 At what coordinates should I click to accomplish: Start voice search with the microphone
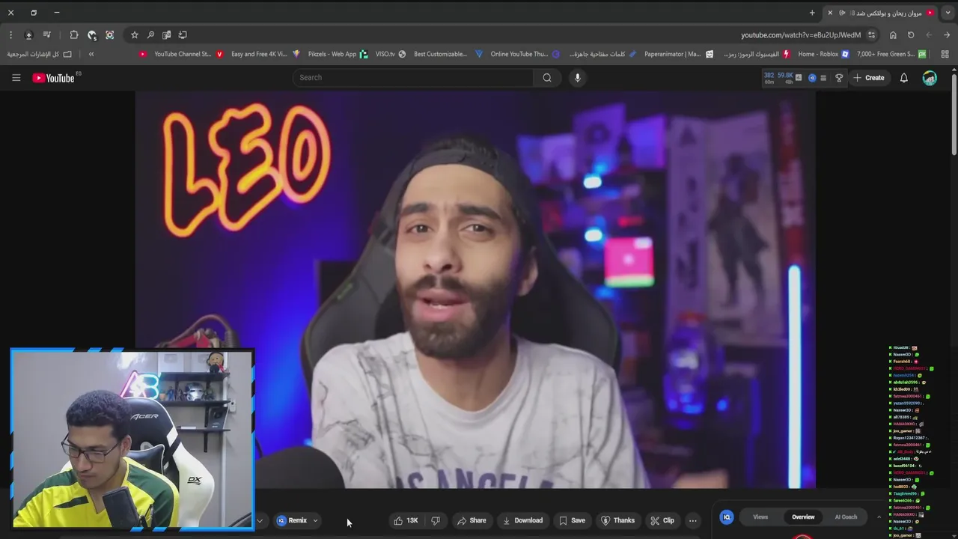click(x=577, y=78)
